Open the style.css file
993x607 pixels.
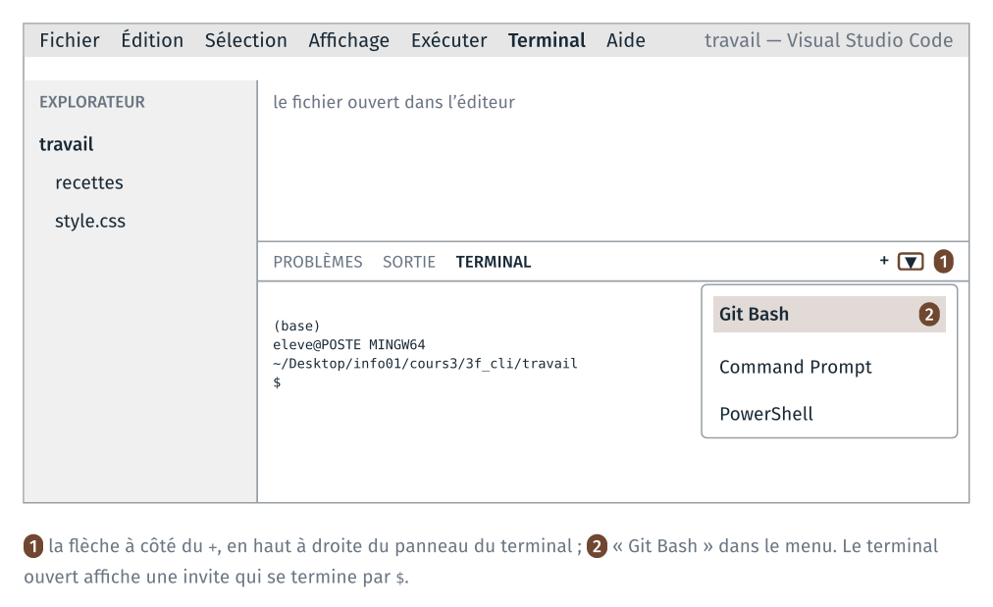90,221
